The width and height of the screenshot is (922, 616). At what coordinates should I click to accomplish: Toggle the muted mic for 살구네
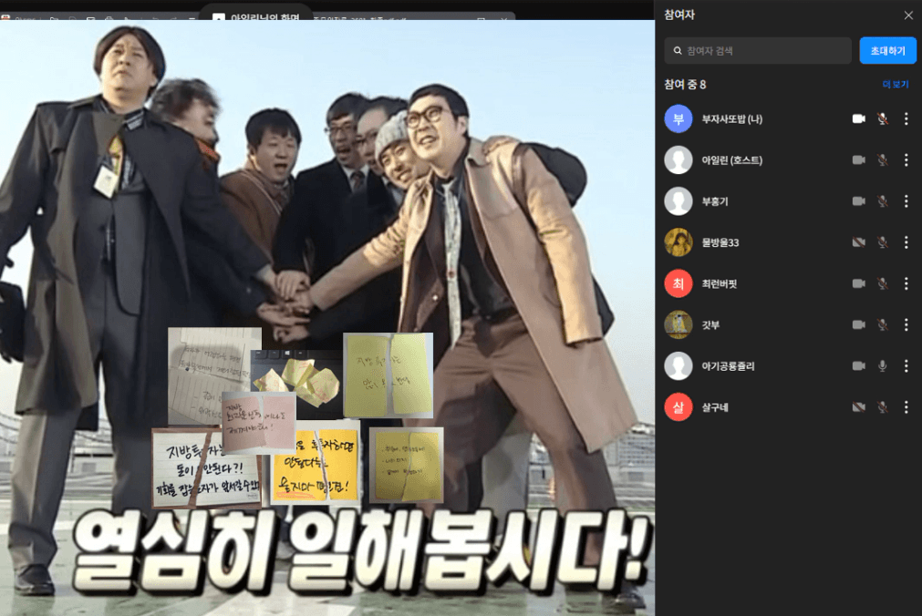[883, 406]
